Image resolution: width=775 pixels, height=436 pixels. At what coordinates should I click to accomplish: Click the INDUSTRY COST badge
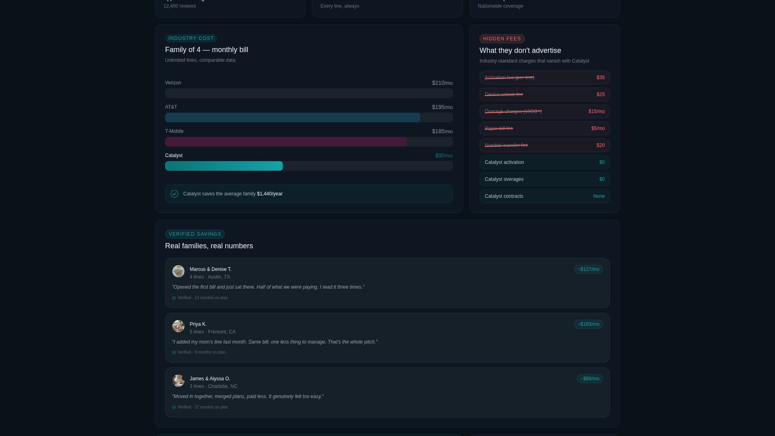[x=191, y=38]
